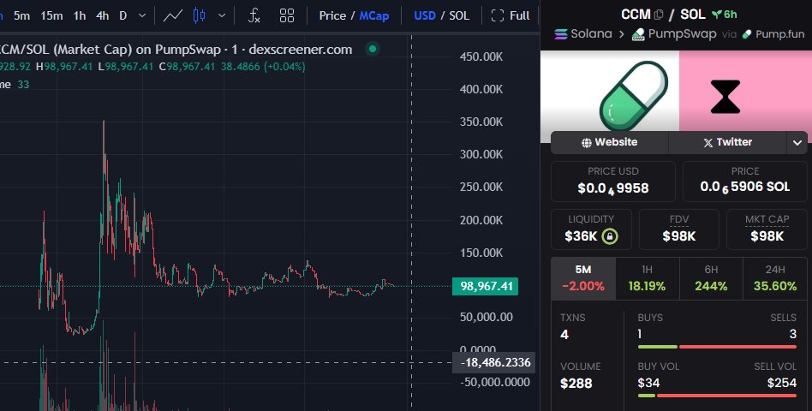Set chart denomination to USD

(x=425, y=15)
